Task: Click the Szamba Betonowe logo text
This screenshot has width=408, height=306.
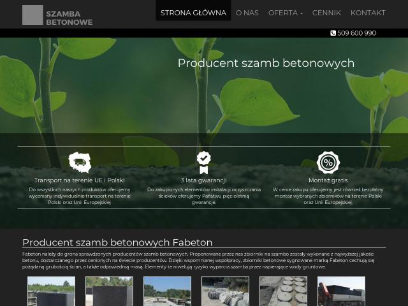Action: pyautogui.click(x=69, y=18)
